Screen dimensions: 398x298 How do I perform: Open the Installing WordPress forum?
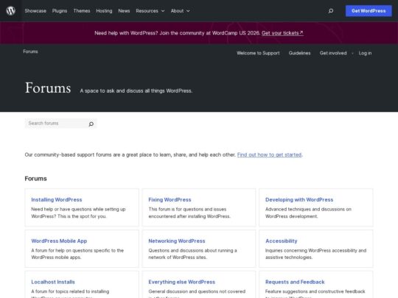coord(57,199)
